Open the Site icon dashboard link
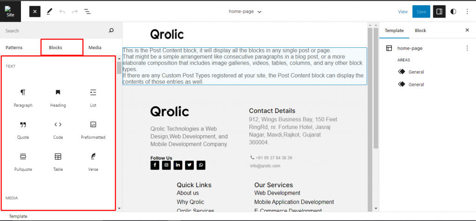 point(10,12)
